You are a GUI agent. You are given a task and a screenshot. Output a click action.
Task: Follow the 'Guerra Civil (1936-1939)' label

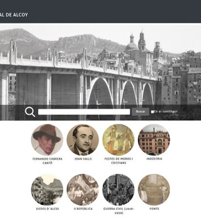click(119, 211)
